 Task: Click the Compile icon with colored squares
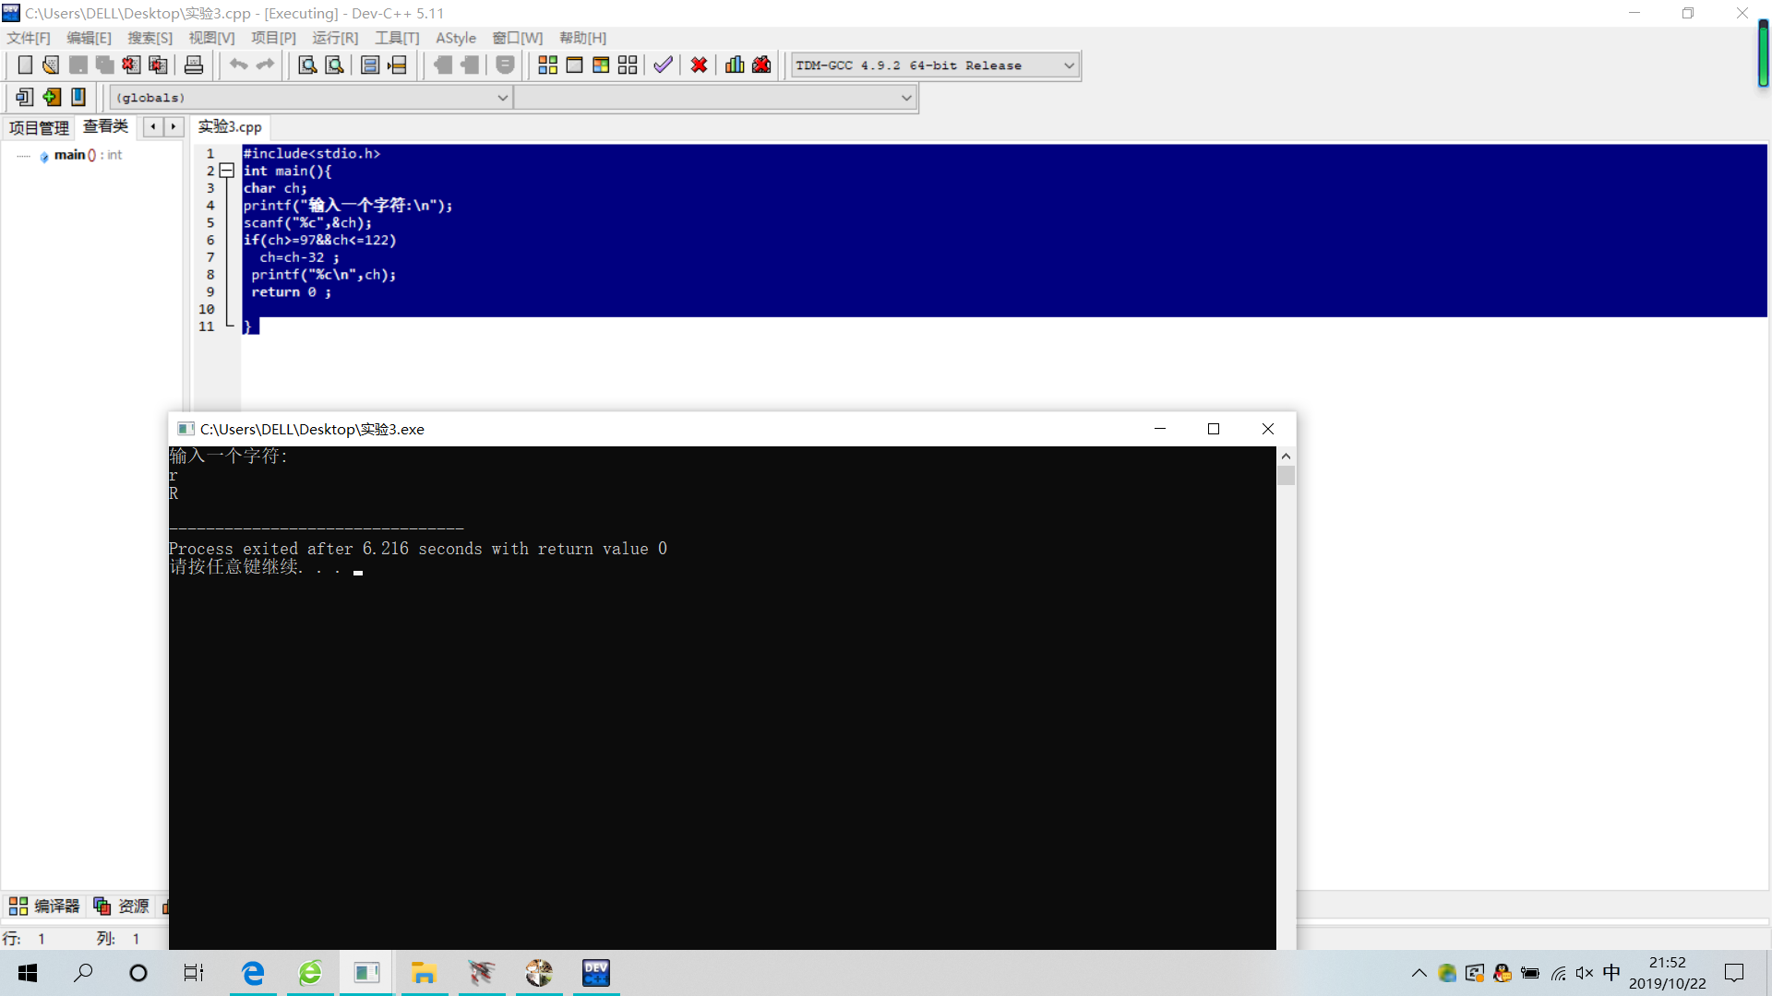(x=547, y=65)
